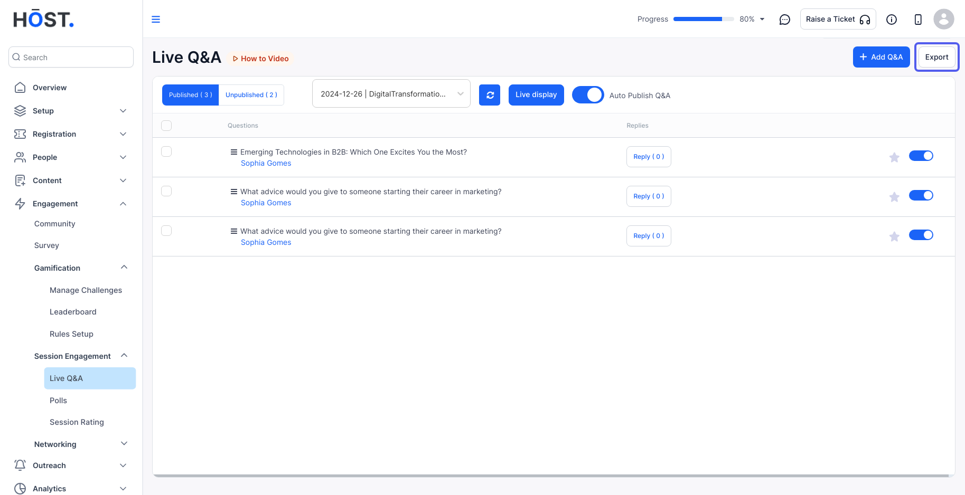Select Live Q&A in sidebar
965x495 pixels.
click(90, 378)
